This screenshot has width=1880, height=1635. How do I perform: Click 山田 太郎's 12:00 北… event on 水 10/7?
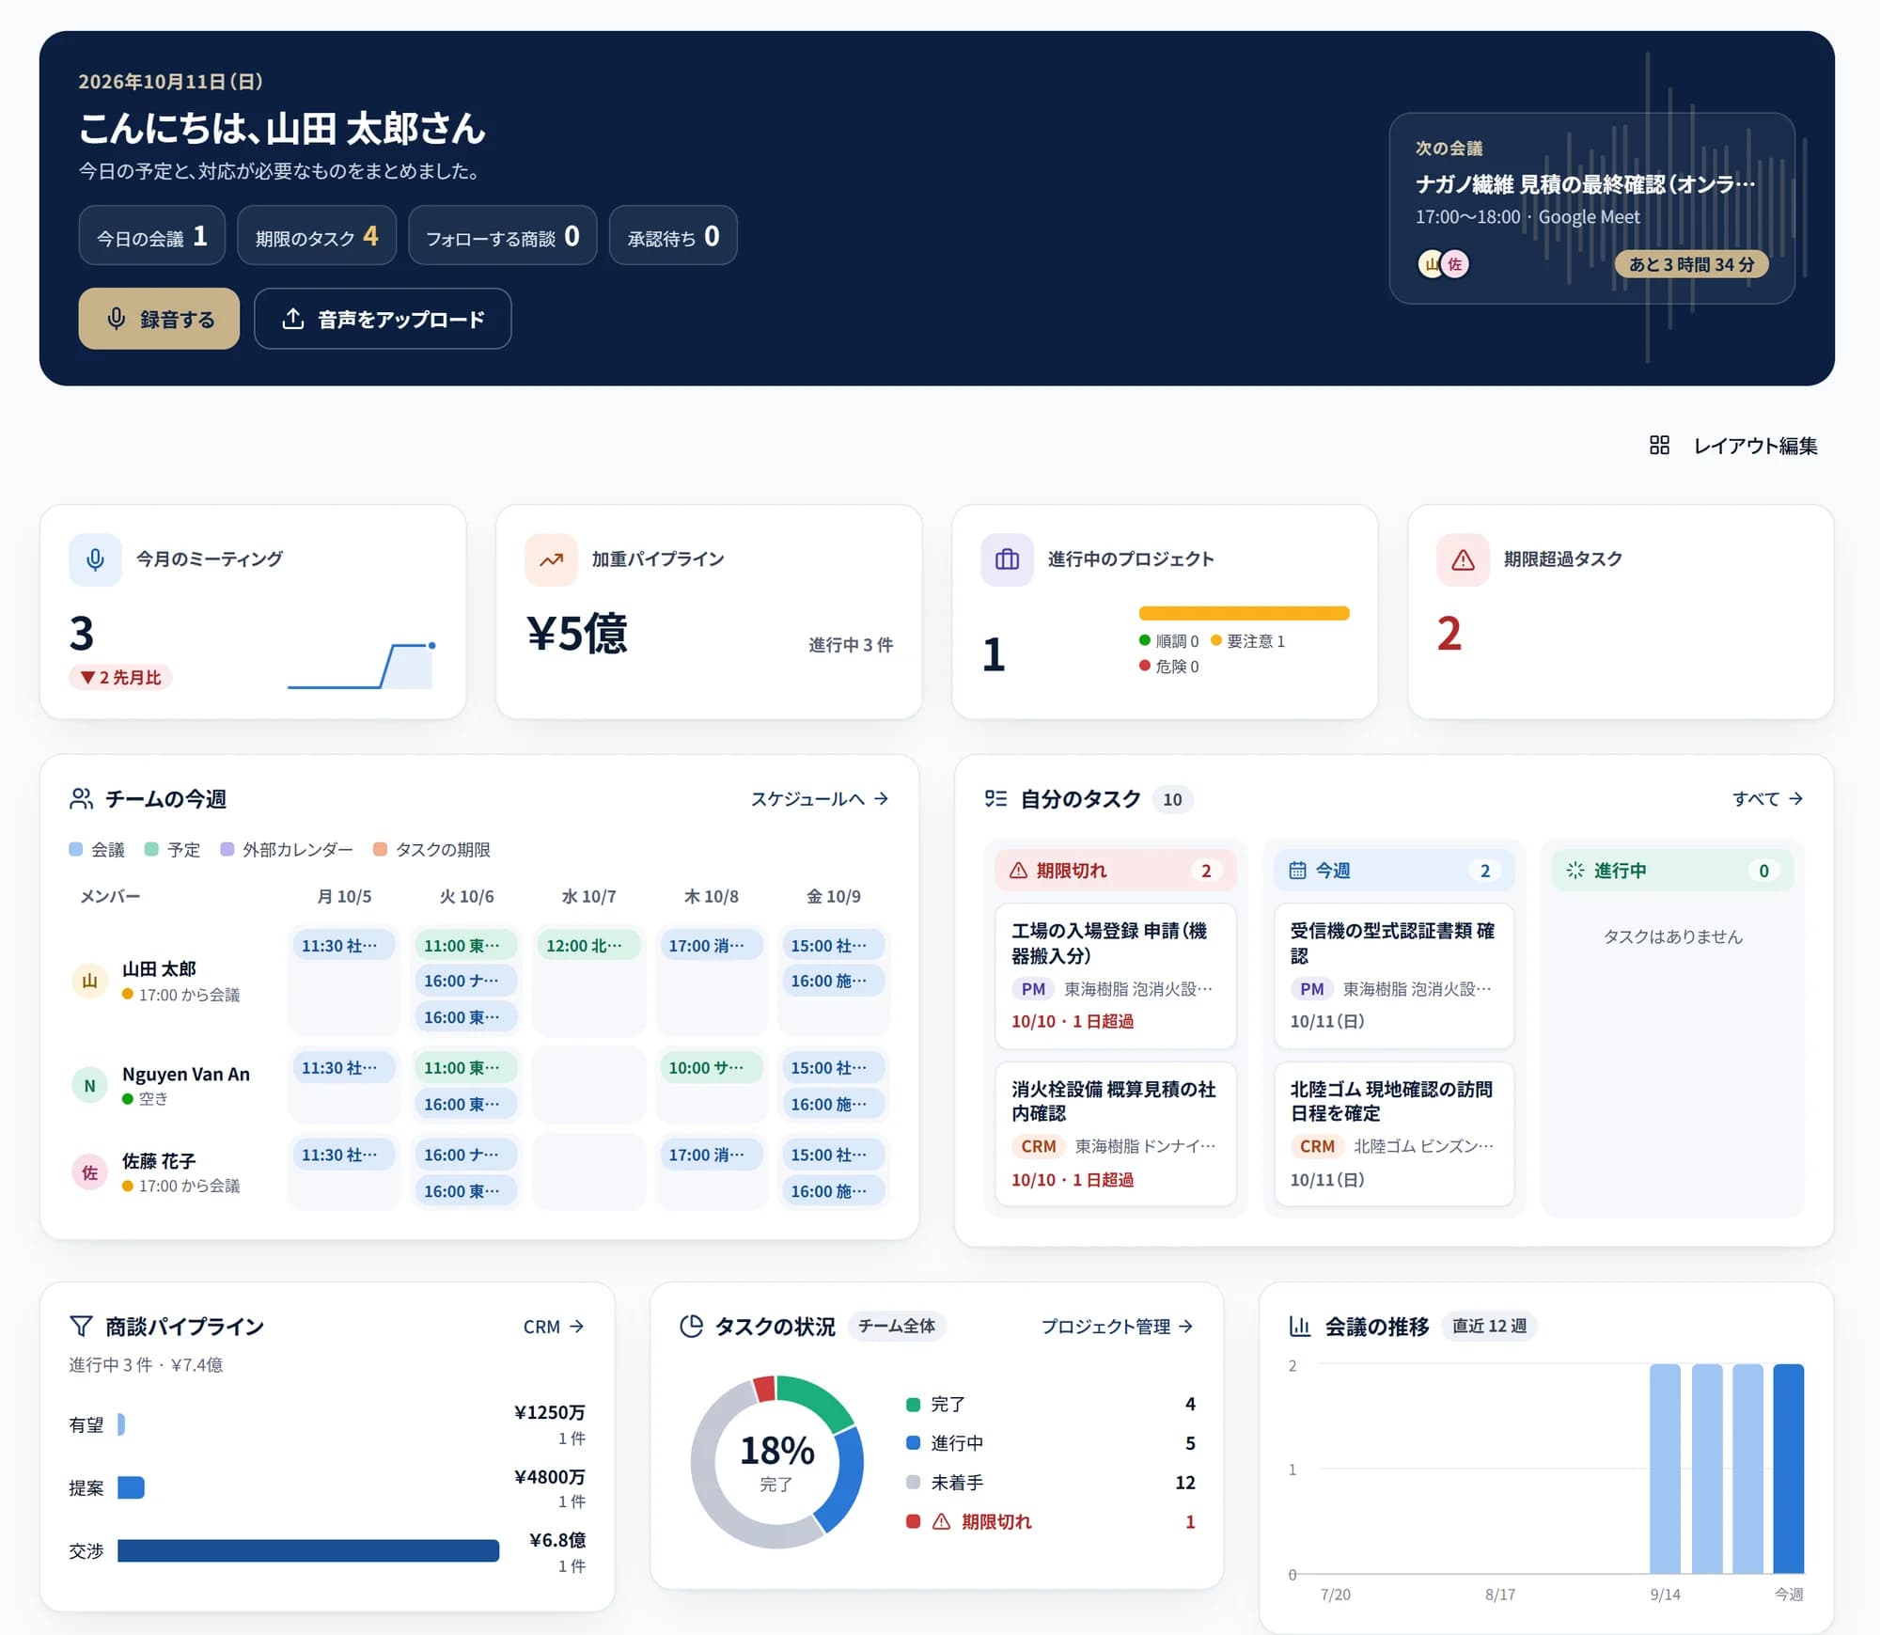click(588, 945)
